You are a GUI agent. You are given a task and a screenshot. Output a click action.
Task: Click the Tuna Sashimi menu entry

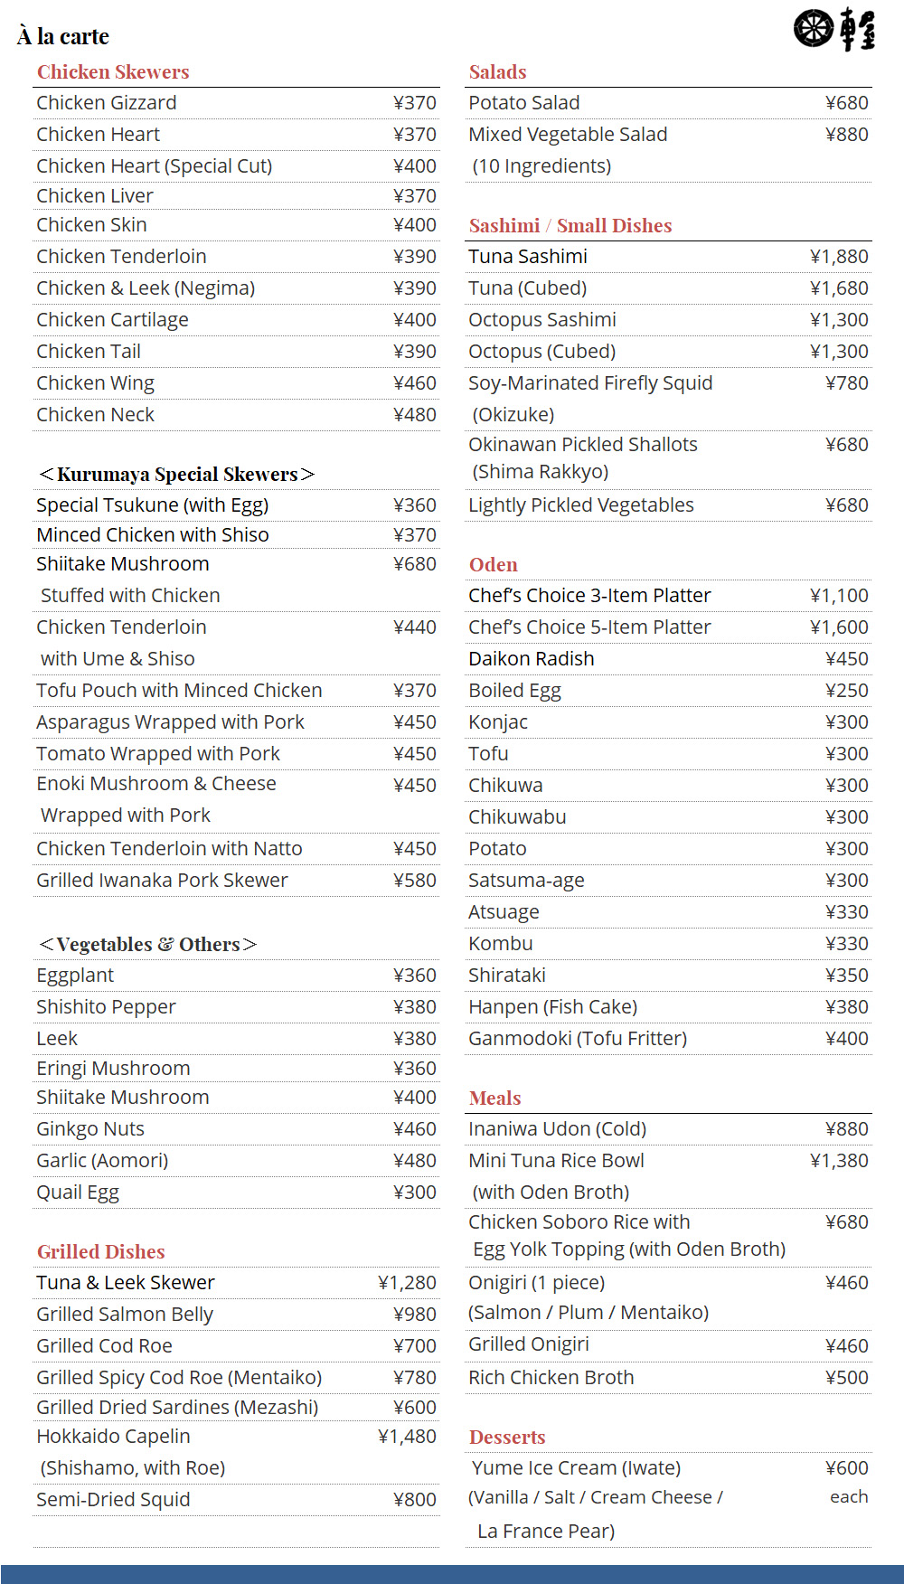click(668, 257)
